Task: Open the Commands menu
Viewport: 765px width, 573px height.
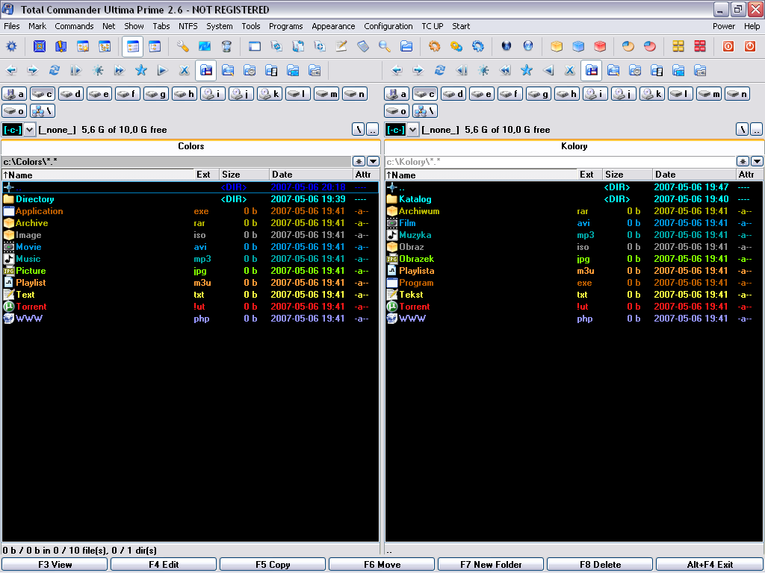Action: point(74,26)
